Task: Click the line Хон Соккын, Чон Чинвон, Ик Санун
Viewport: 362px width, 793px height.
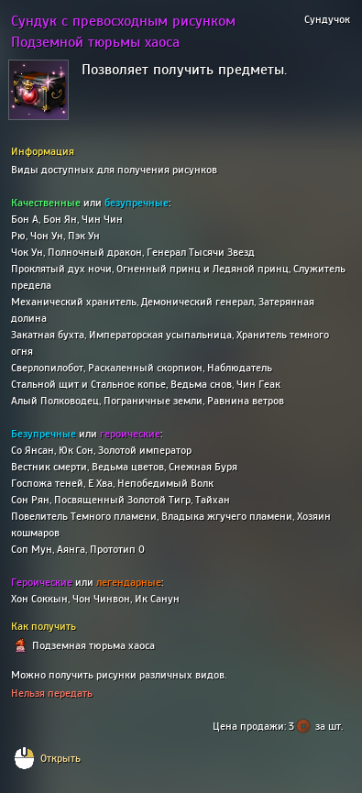Action: tap(95, 599)
